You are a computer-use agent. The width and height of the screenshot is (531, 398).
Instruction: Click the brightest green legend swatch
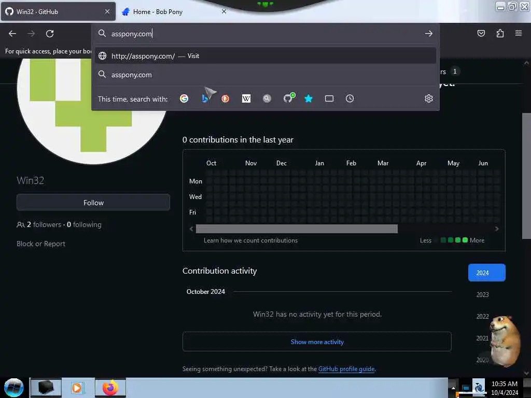click(465, 240)
